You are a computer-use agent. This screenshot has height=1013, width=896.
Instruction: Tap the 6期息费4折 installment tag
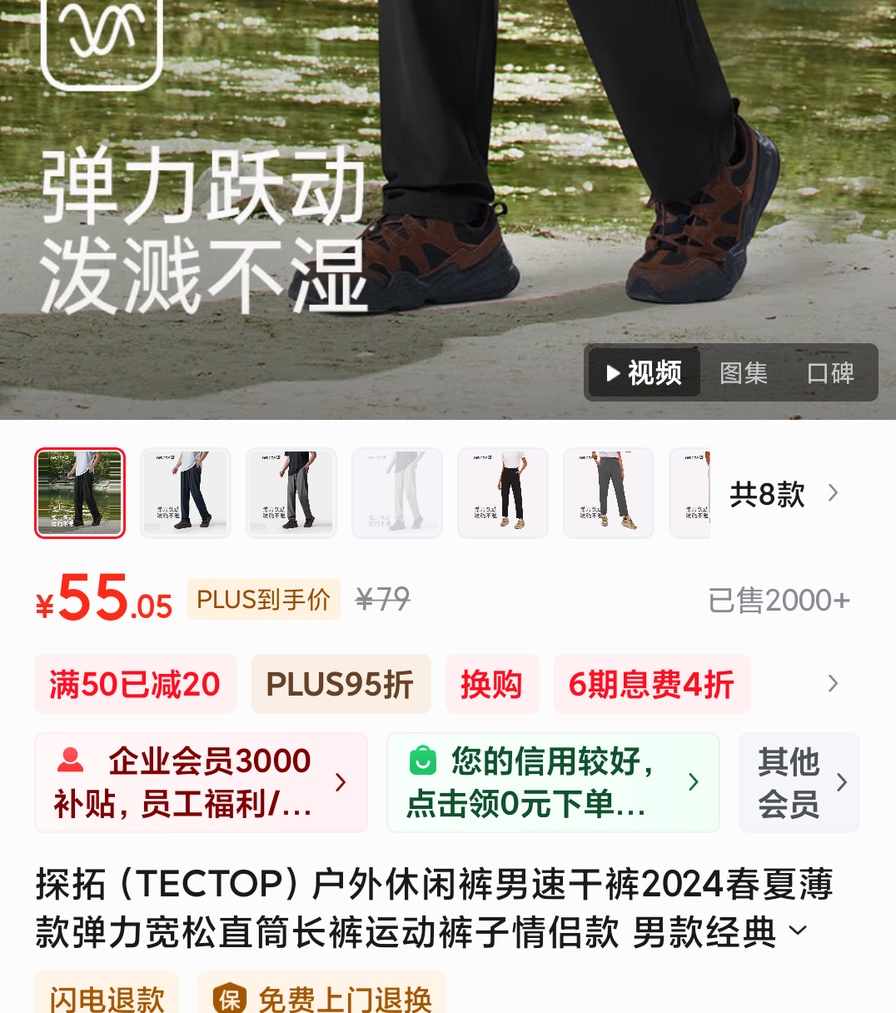(652, 684)
